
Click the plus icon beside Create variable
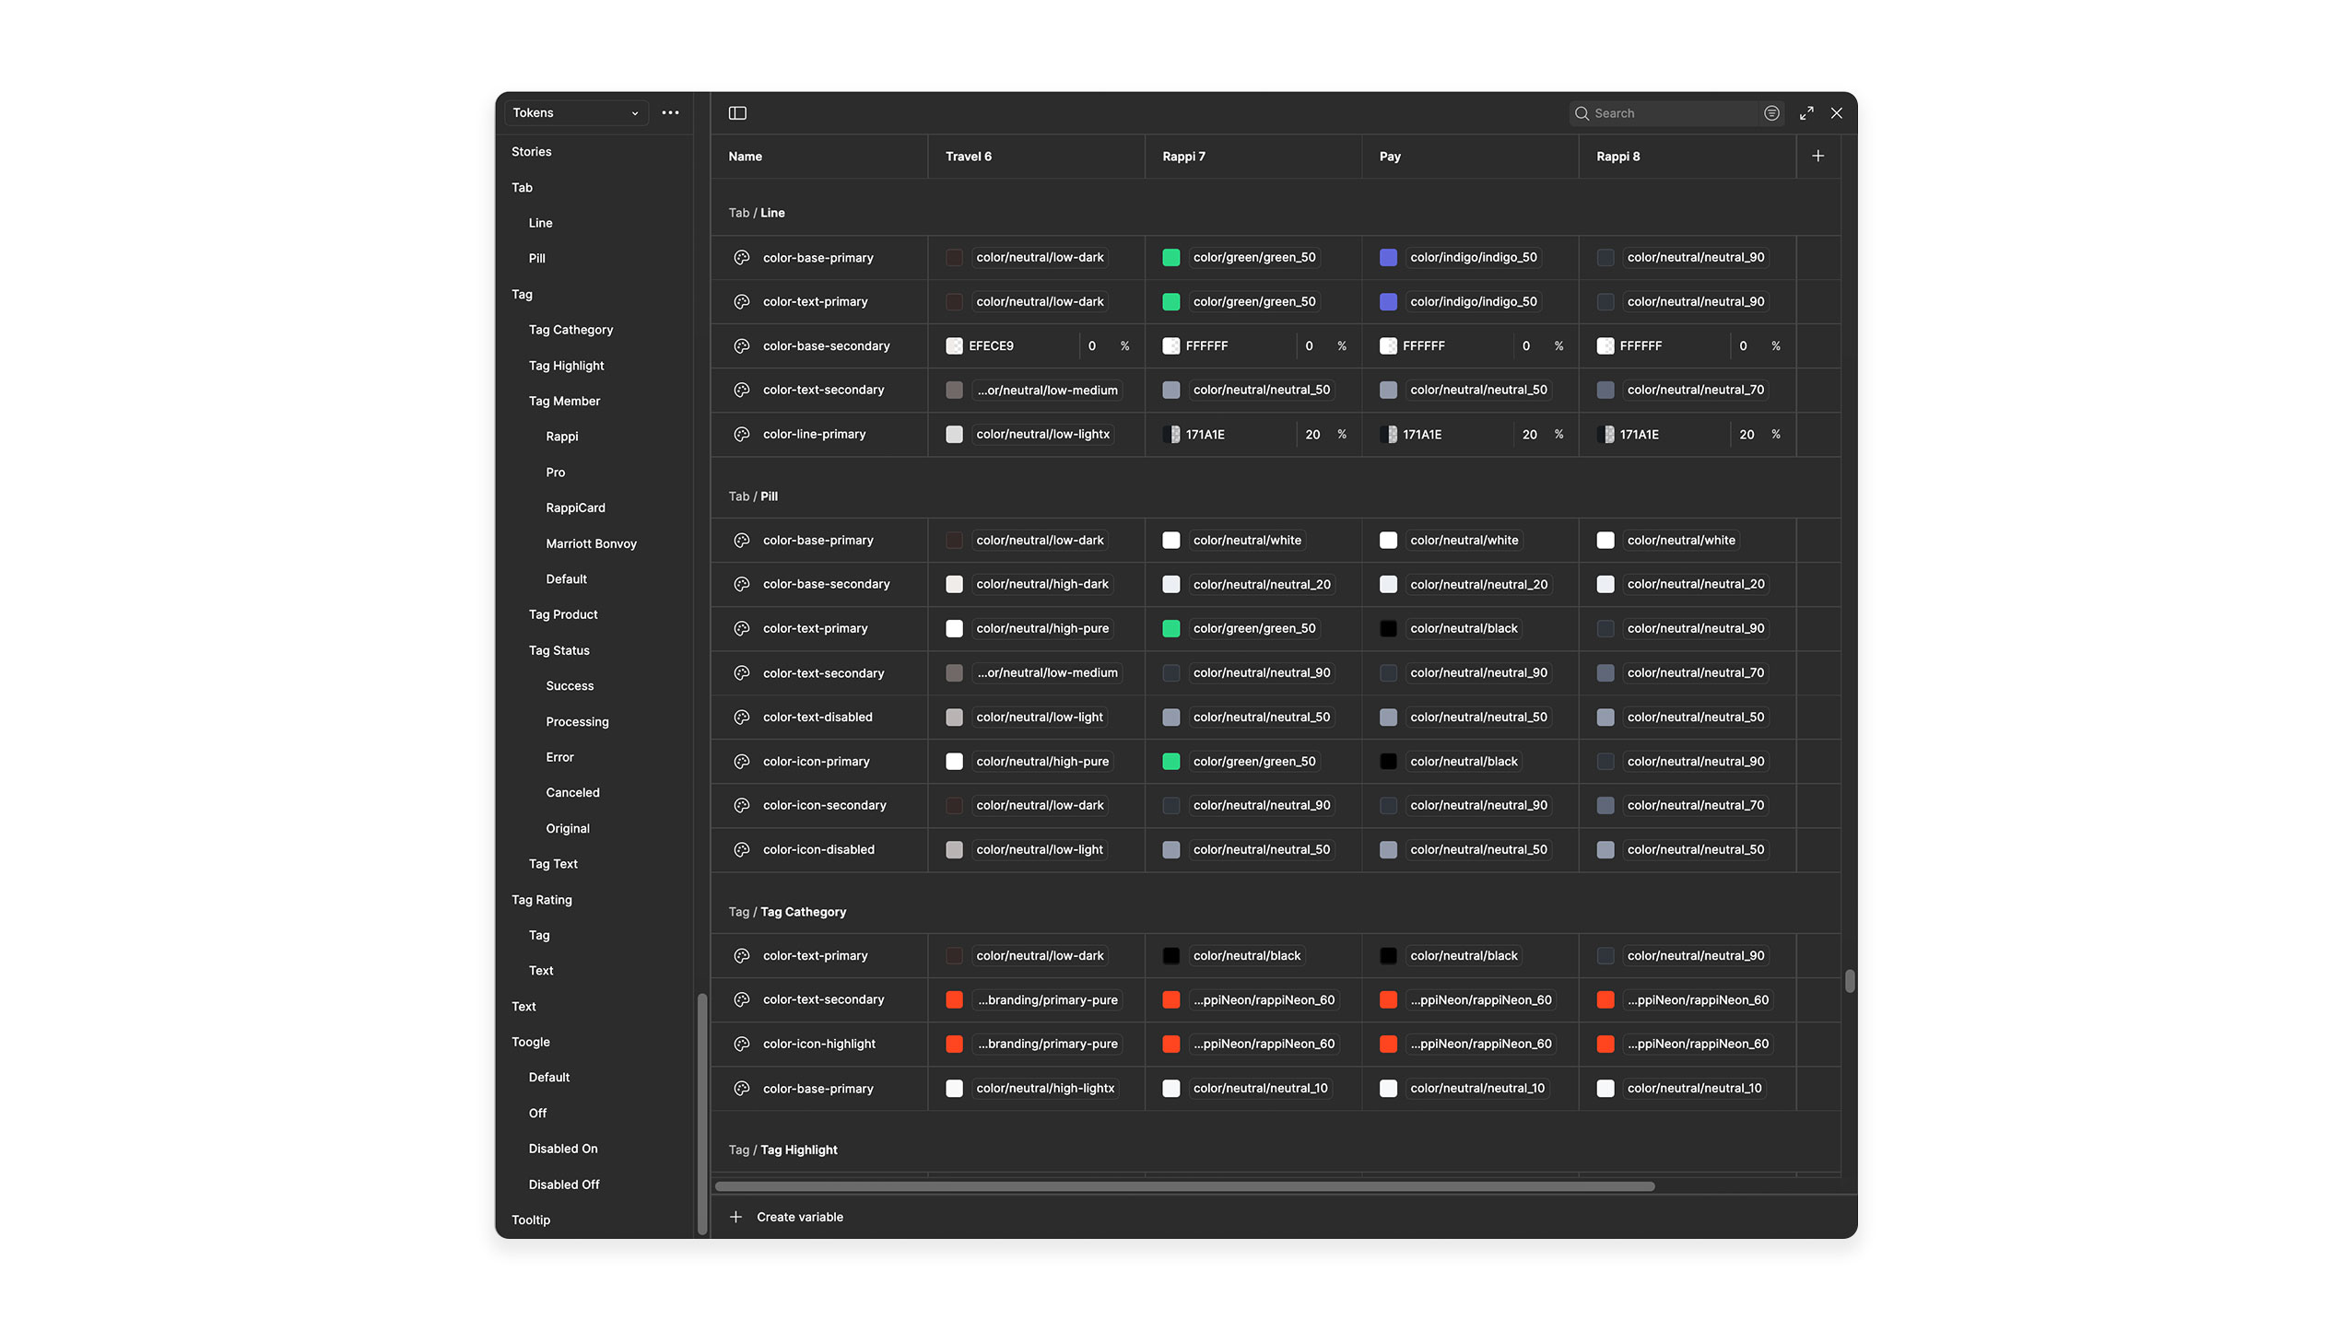click(735, 1217)
